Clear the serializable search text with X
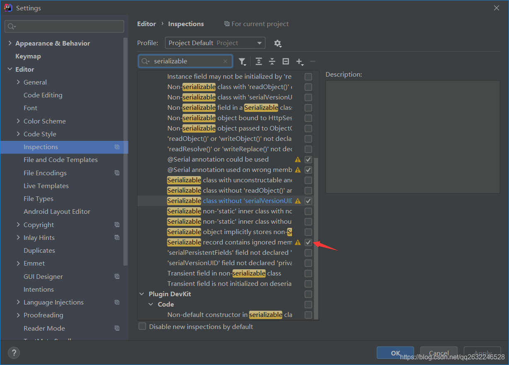Screen dimensions: 509x365 tap(225, 61)
